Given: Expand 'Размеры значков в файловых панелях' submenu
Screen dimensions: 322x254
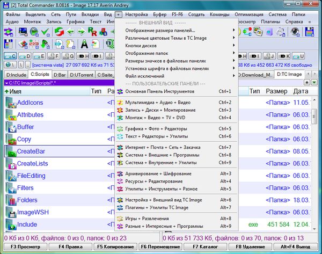Looking at the screenshot, I should (x=177, y=61).
